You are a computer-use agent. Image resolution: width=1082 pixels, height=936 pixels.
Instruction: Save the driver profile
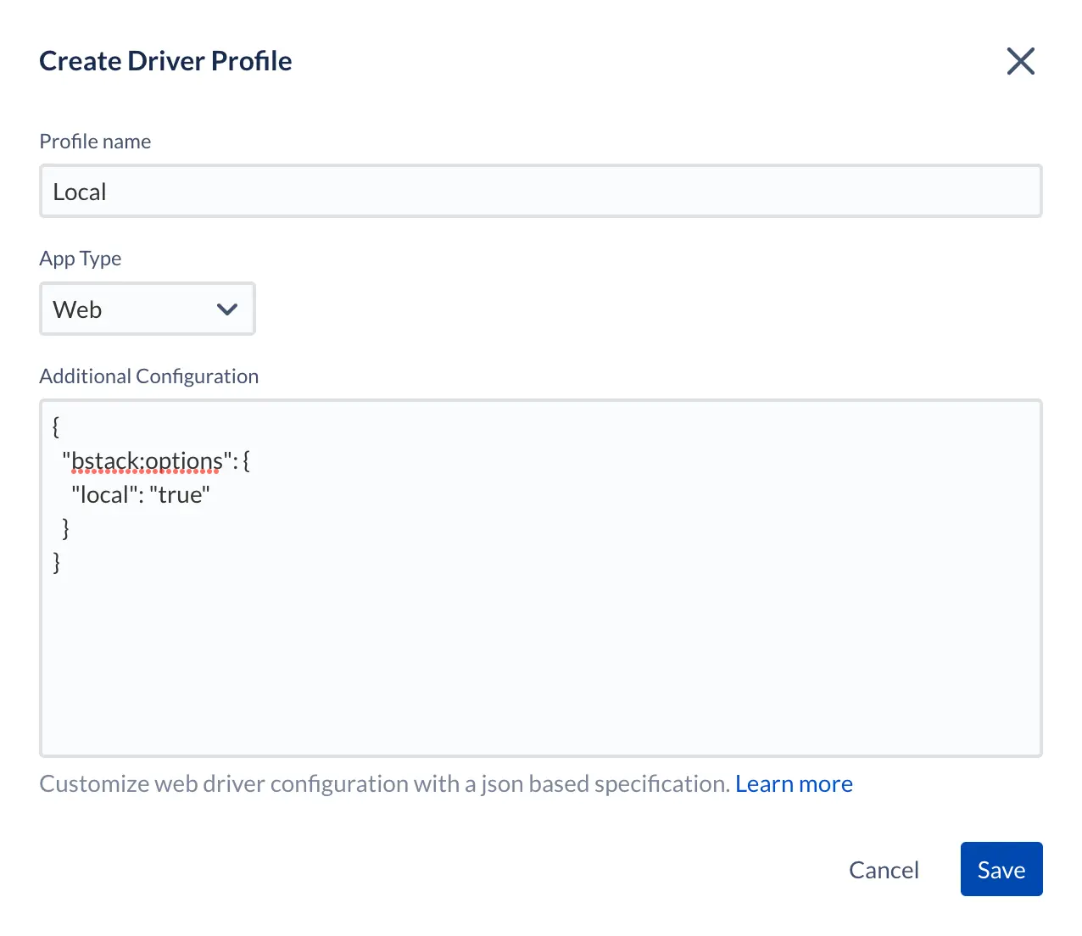[1001, 869]
